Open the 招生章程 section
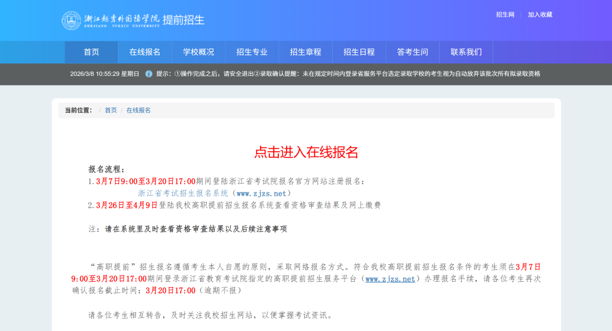 [305, 51]
